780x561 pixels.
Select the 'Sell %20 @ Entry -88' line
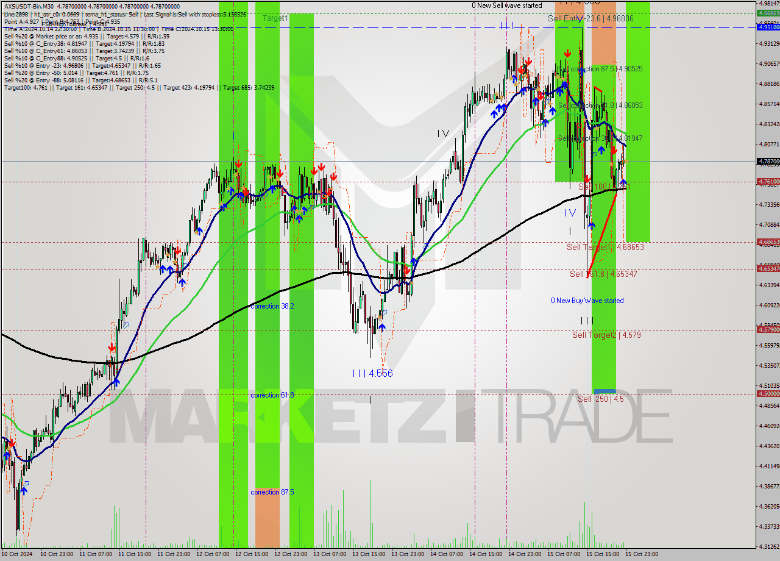(82, 80)
